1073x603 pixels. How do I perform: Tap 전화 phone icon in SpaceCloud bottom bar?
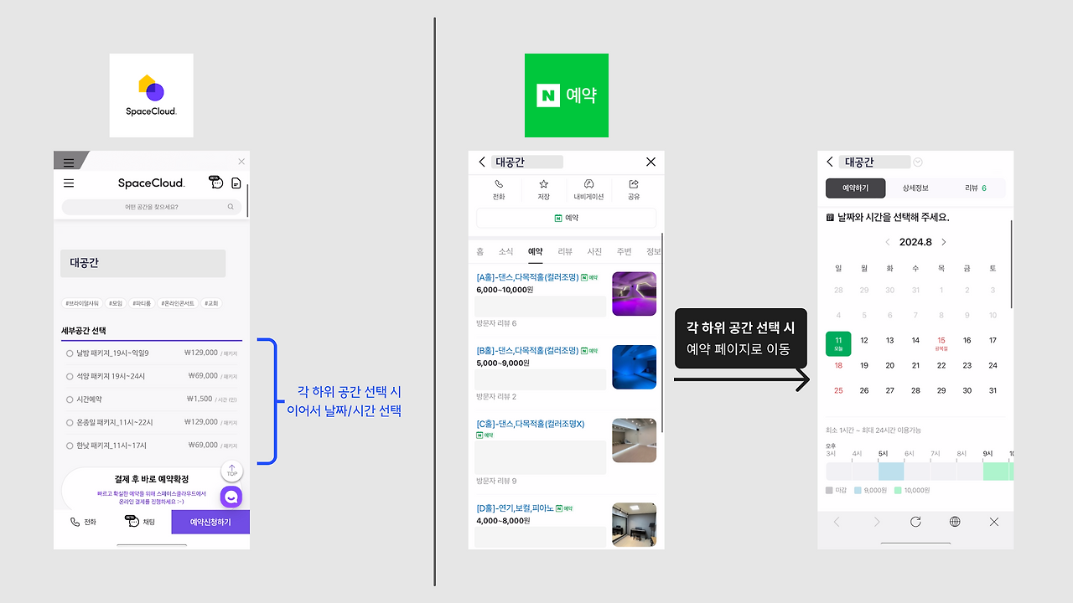click(x=75, y=522)
